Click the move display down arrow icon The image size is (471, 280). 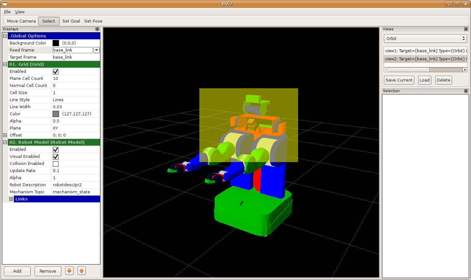pos(69,271)
